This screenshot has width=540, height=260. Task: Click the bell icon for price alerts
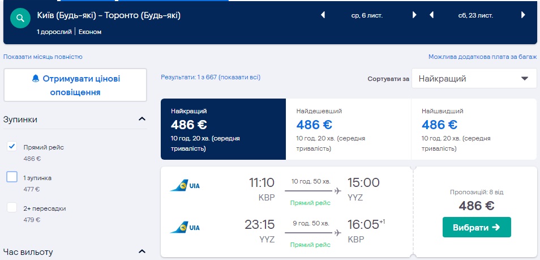coord(36,79)
